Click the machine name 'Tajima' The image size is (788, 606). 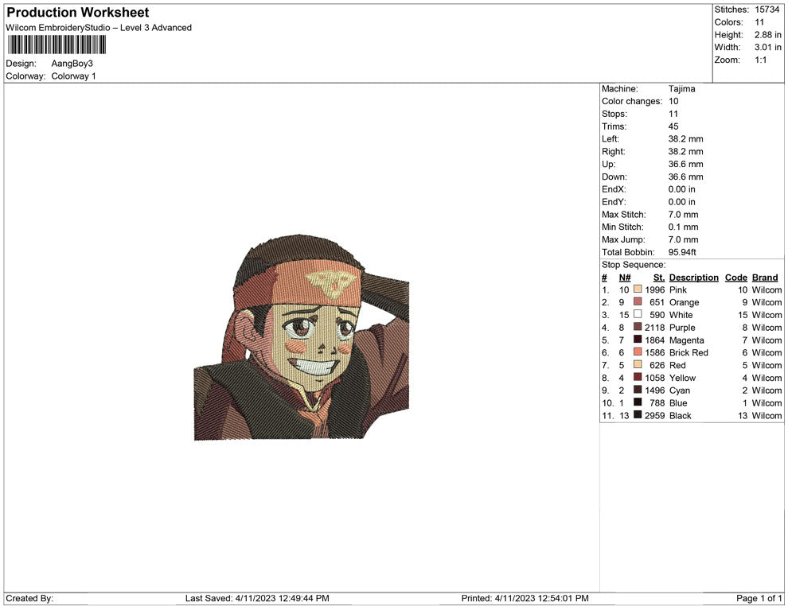point(682,88)
